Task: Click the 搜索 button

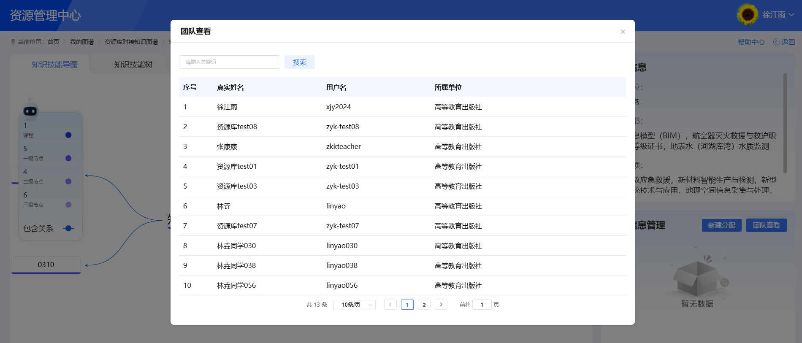Action: click(299, 62)
